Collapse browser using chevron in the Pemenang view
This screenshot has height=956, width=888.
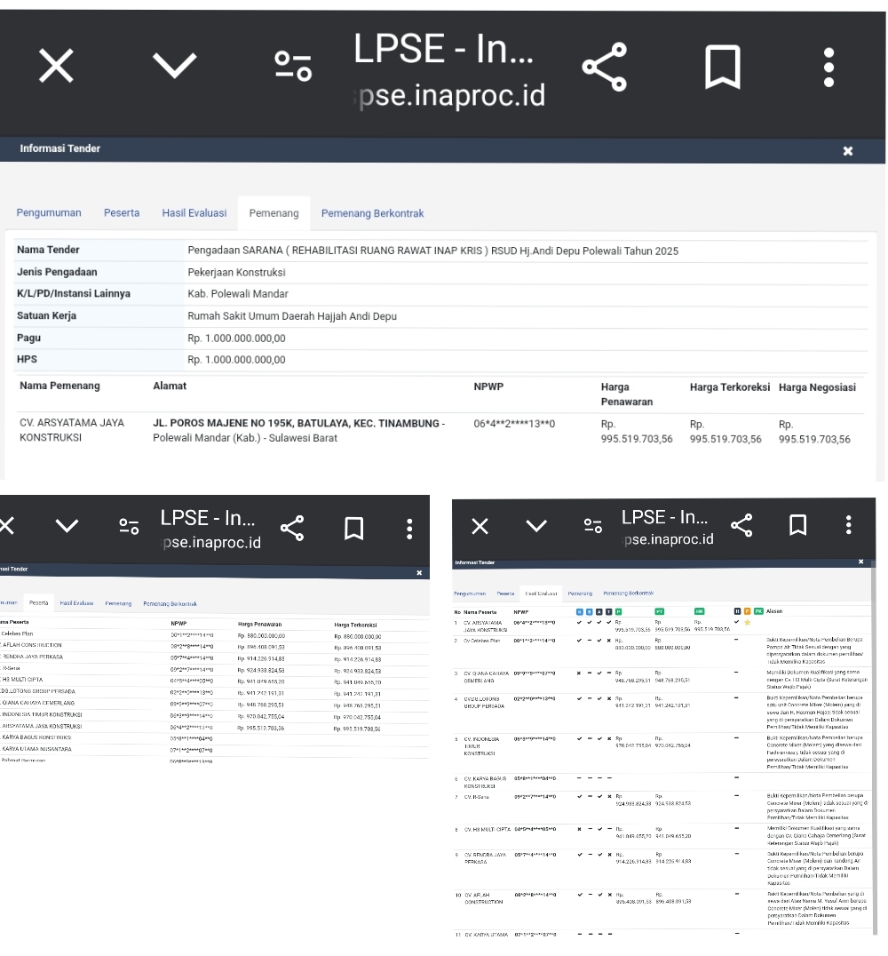click(172, 68)
